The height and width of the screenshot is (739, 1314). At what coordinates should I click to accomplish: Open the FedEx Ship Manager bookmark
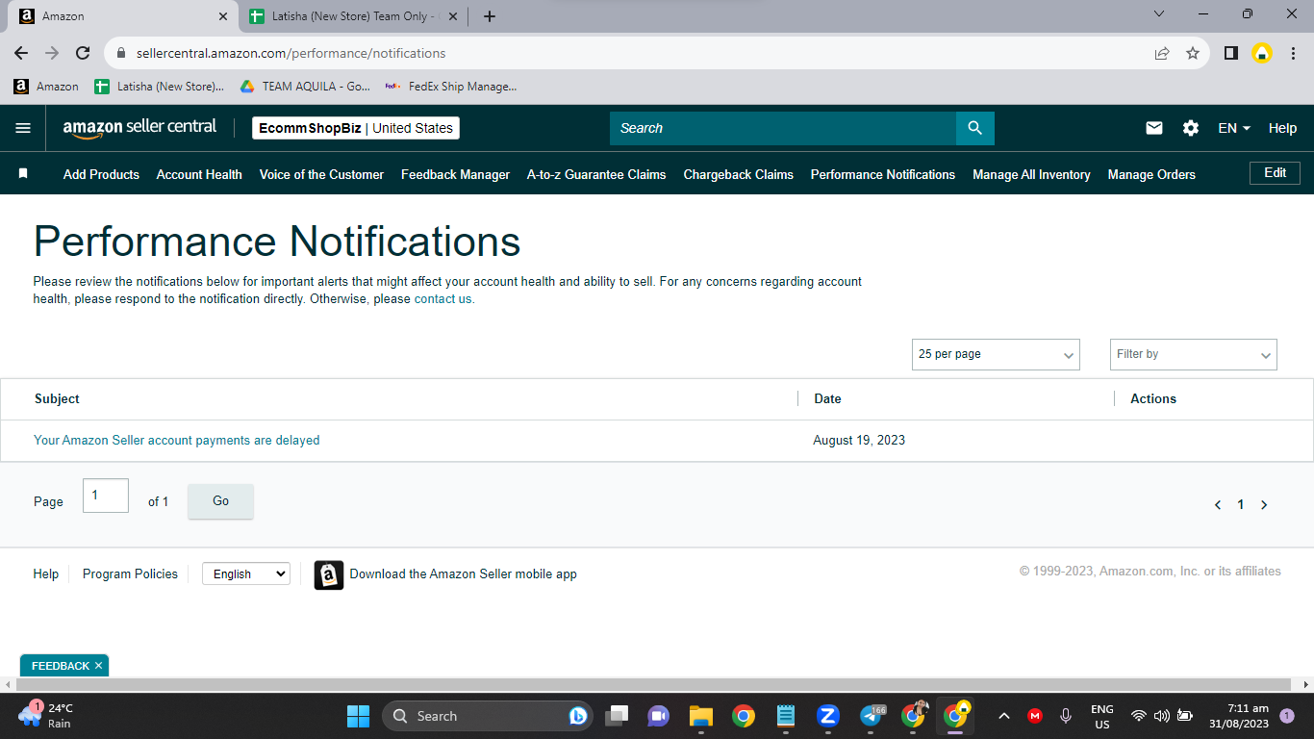pyautogui.click(x=450, y=87)
